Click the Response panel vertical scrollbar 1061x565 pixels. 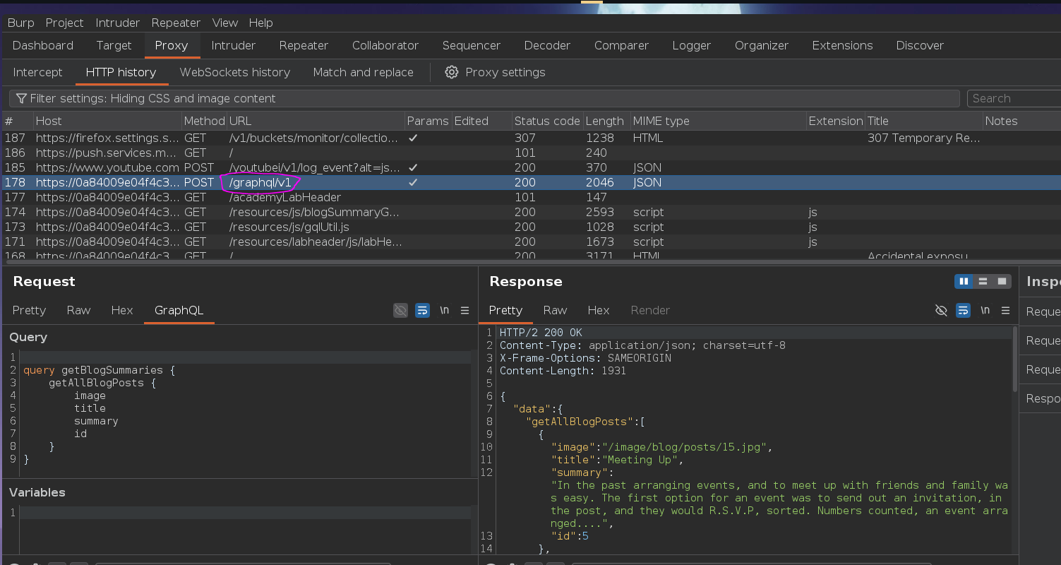(x=1015, y=360)
